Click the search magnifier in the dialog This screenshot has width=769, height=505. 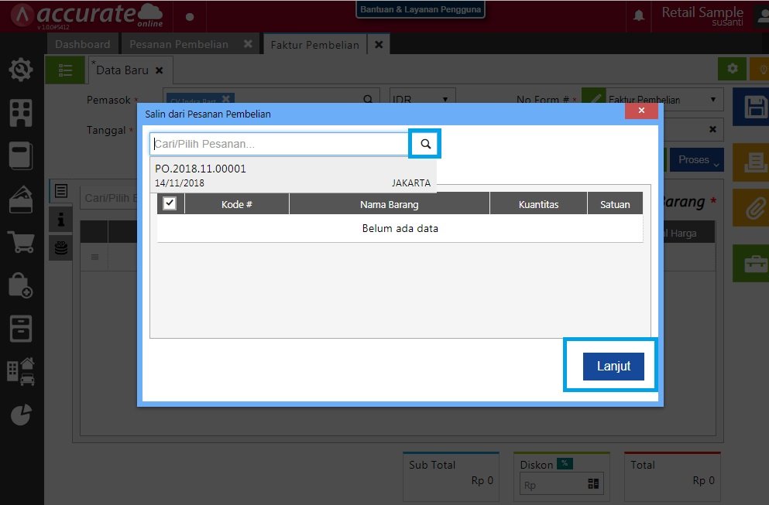click(x=425, y=144)
